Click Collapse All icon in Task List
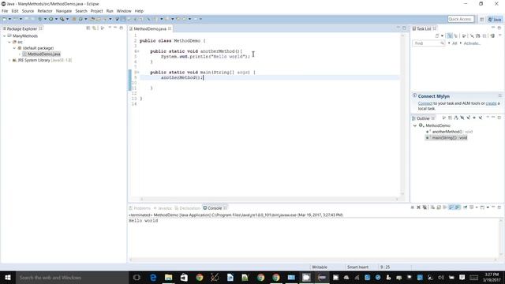 [484, 35]
